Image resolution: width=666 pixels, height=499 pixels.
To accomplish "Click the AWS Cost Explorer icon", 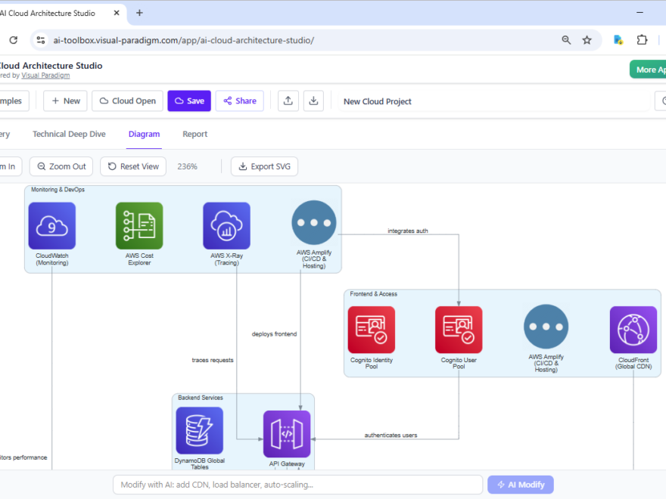I will pos(139,225).
